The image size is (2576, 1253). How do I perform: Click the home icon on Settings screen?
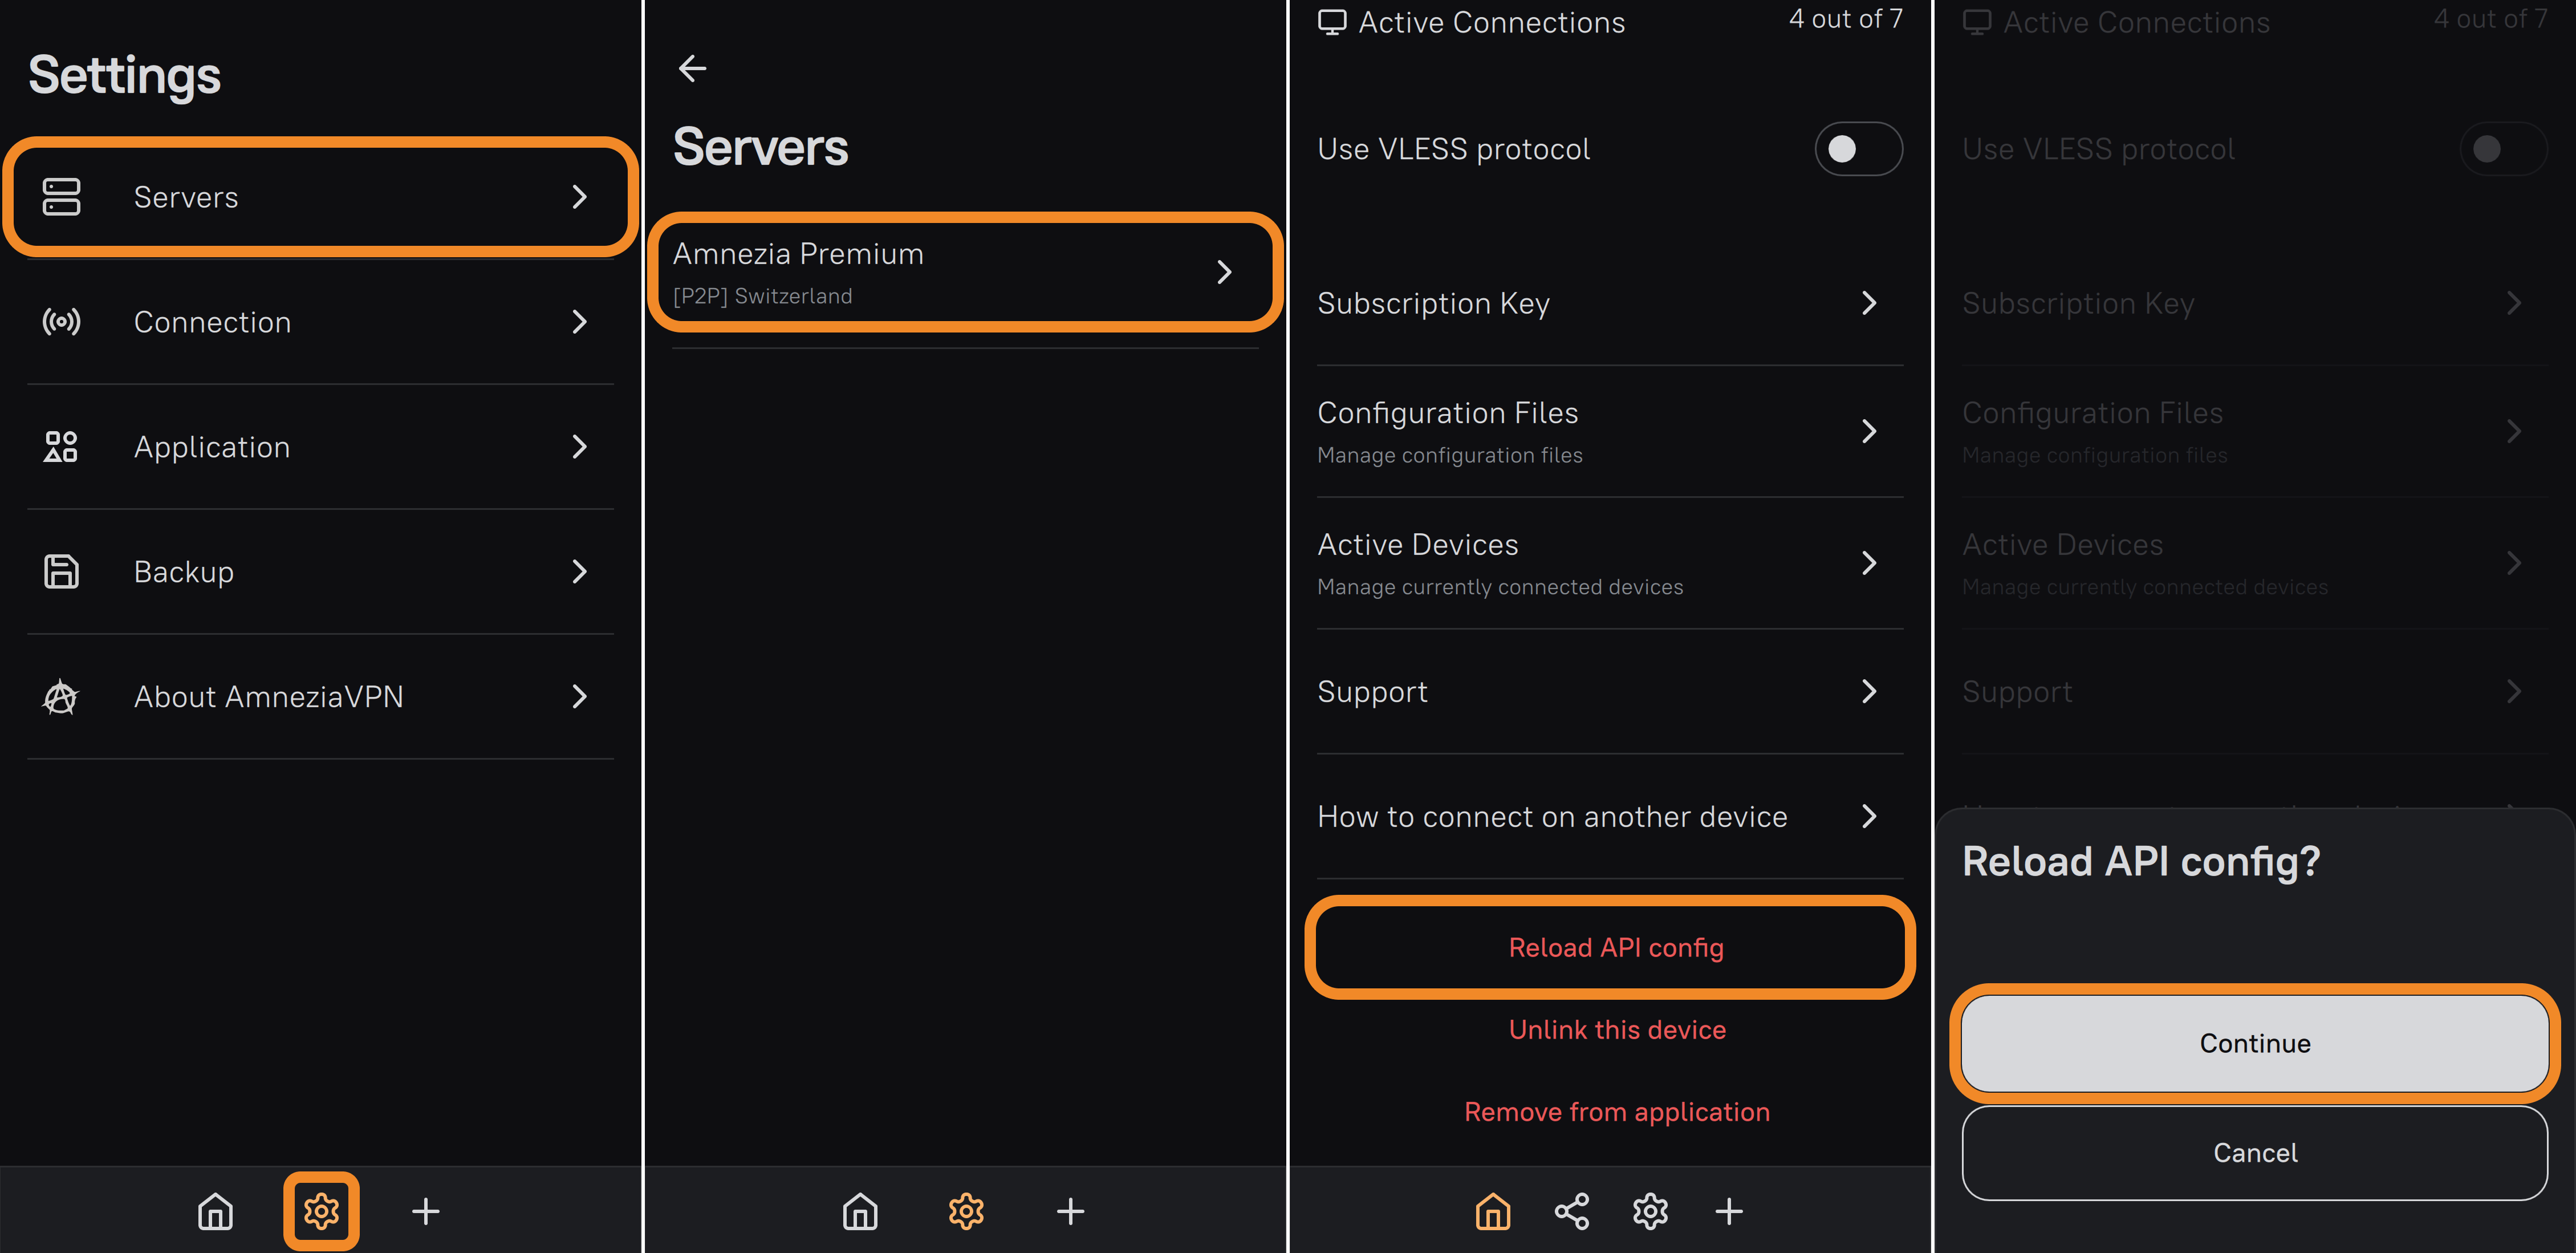215,1211
